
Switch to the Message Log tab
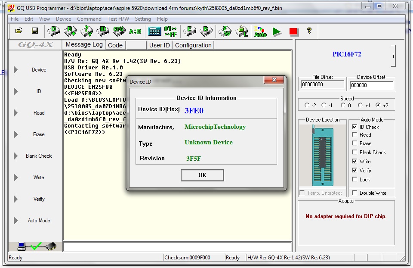[84, 44]
